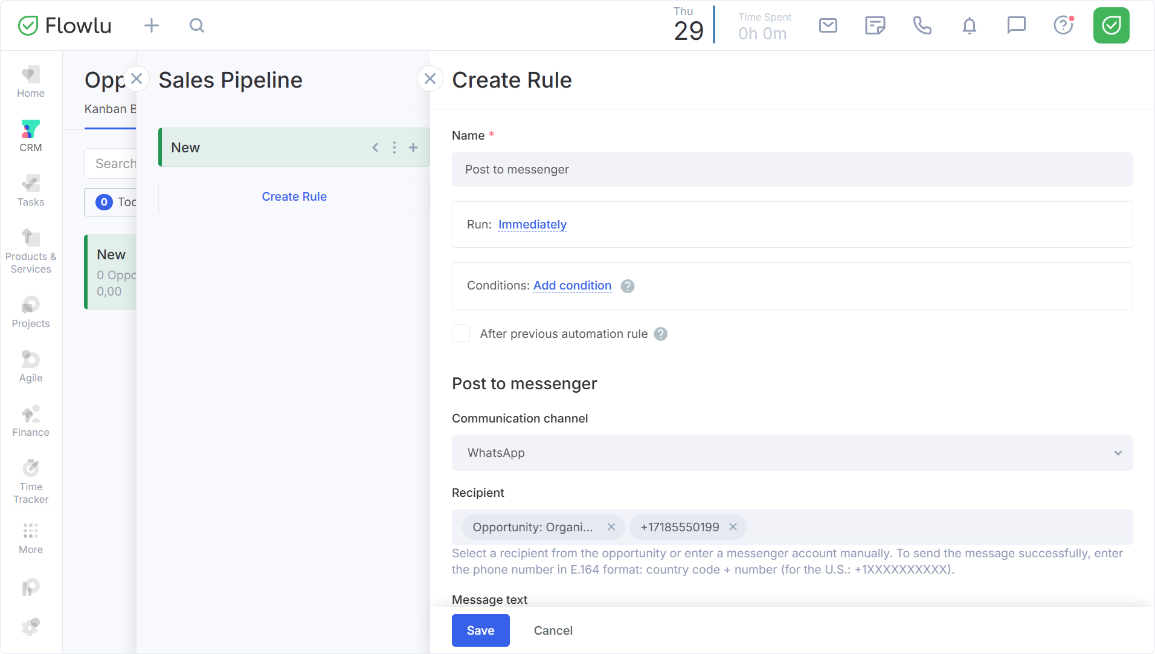
Task: Open the CRM module in sidebar
Action: pyautogui.click(x=31, y=136)
